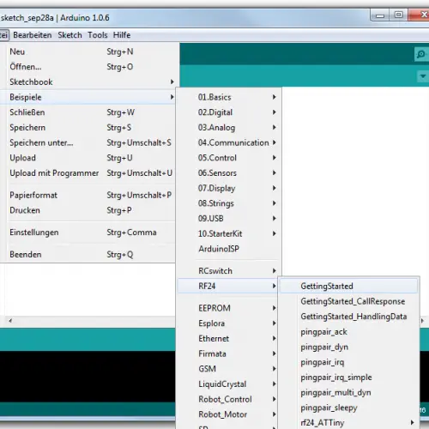Screen dimensions: 429x429
Task: Expand 02.Digital examples submenu
Action: [x=228, y=112]
